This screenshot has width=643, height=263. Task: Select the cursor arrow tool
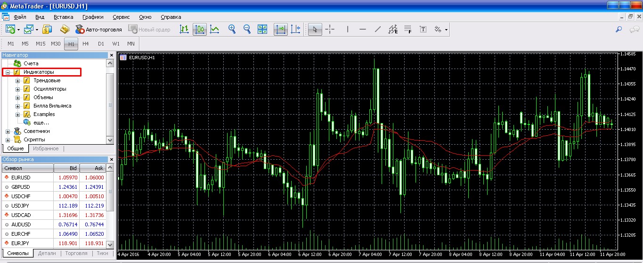click(315, 30)
